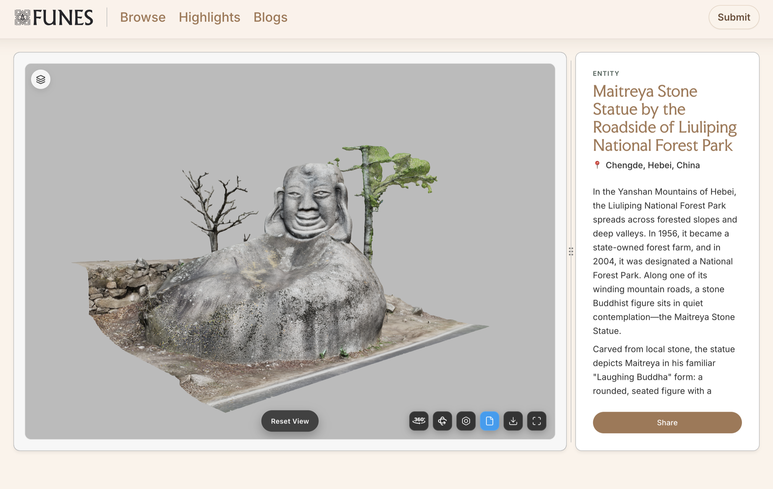Toggle the highlighted document info icon
This screenshot has height=489, width=773.
489,421
